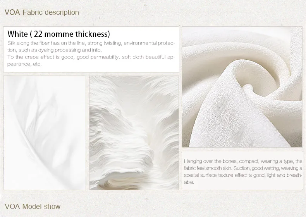
Task: Click the dotted line beside Model show
Action: pyautogui.click(x=175, y=206)
